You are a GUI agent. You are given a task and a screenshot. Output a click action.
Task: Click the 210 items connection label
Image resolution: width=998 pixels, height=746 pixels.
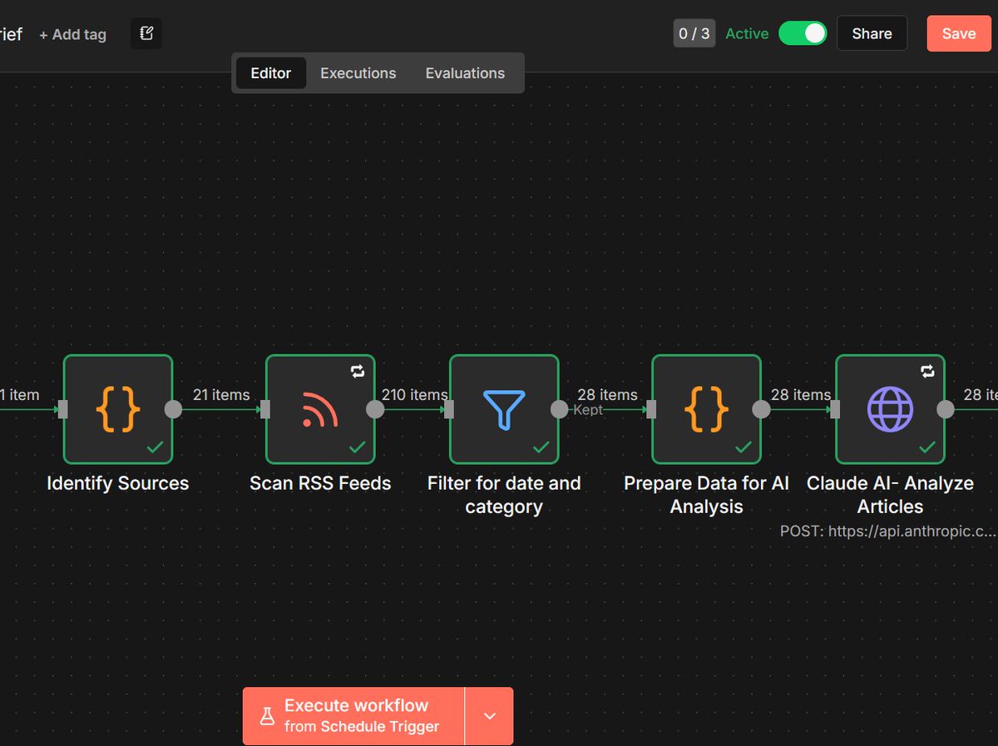pyautogui.click(x=414, y=394)
